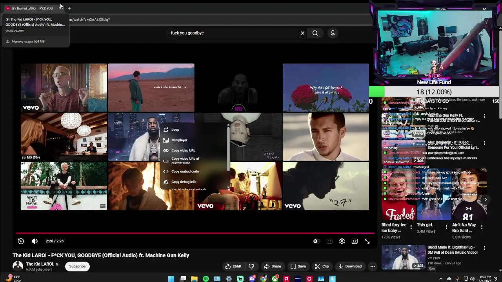Open Discord from the taskbar
This screenshot has width=502, height=282.
[252, 279]
